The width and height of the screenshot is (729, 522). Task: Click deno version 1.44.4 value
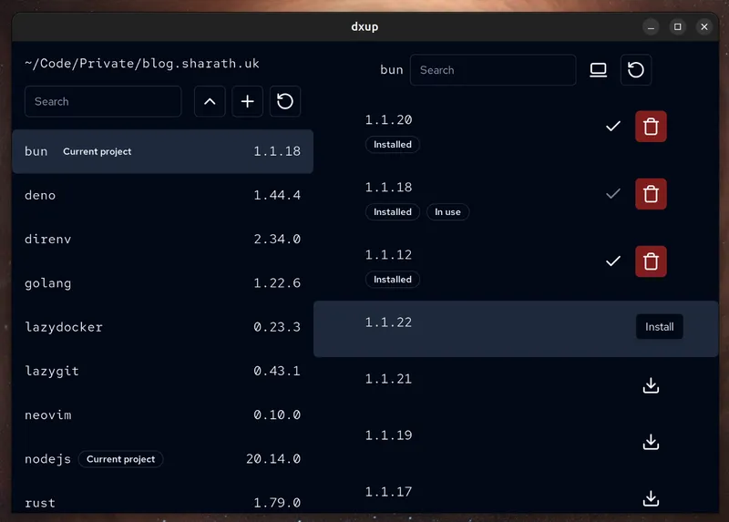pyautogui.click(x=277, y=195)
